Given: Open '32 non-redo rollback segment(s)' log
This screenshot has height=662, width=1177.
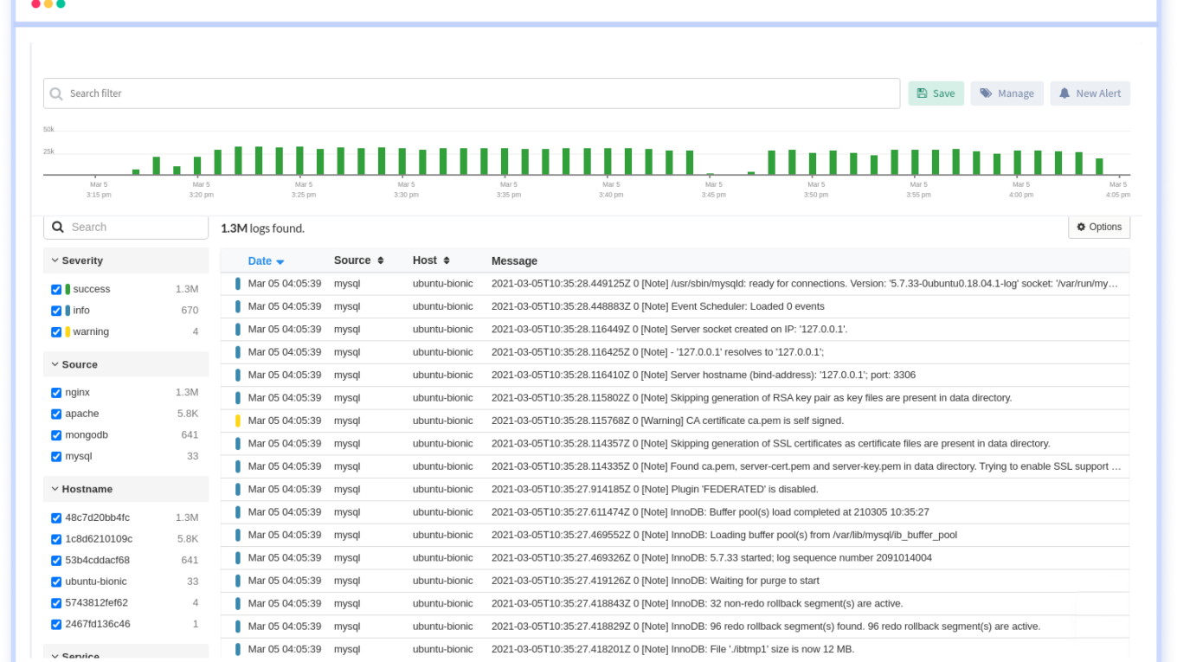Looking at the screenshot, I should (698, 603).
